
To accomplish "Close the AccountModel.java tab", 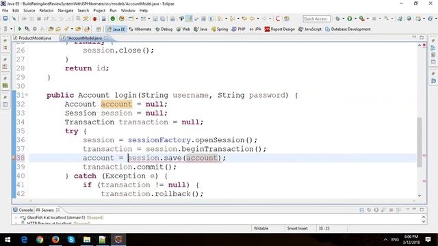I will coord(106,38).
